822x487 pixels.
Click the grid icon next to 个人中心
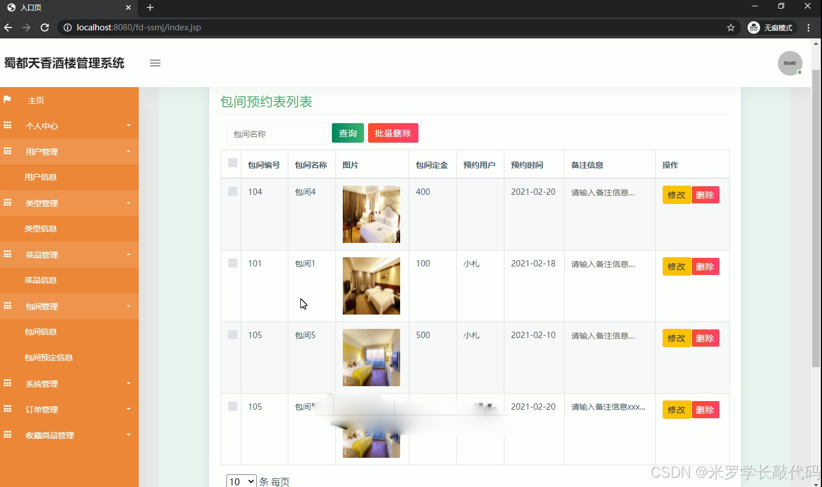tap(7, 125)
